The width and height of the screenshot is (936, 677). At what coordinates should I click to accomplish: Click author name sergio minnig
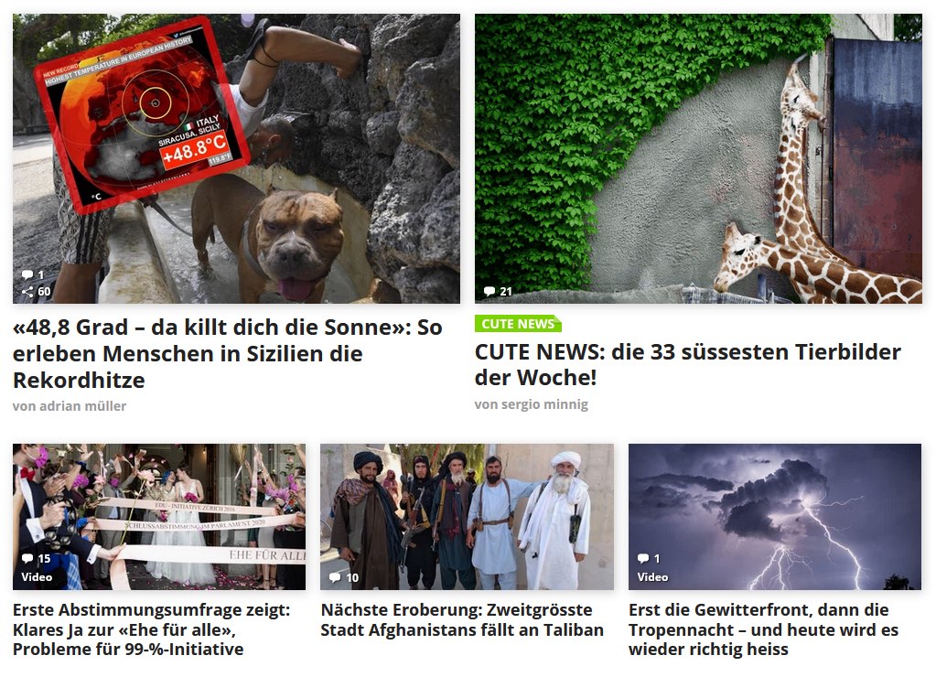point(532,404)
